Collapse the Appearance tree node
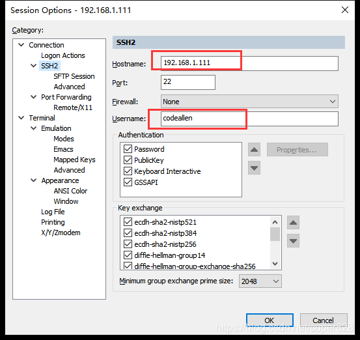This screenshot has height=340, width=360. click(x=33, y=180)
